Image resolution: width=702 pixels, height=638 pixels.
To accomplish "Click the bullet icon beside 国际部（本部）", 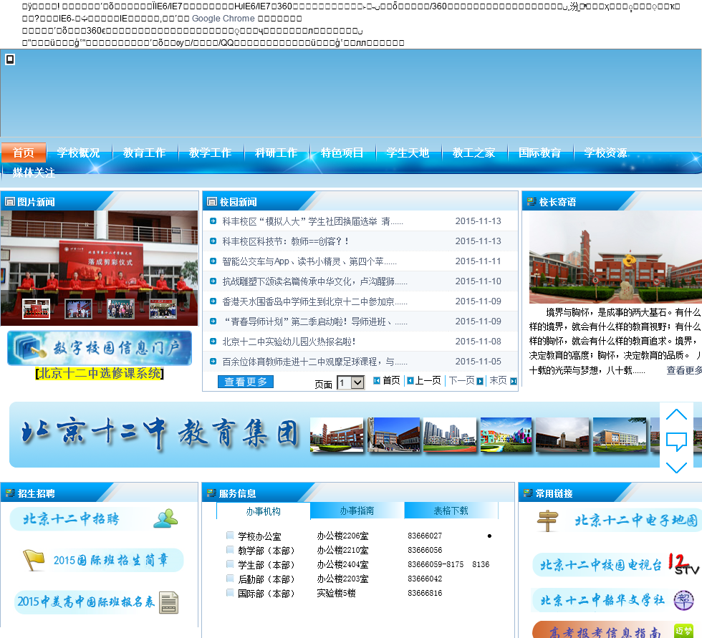I will click(230, 592).
